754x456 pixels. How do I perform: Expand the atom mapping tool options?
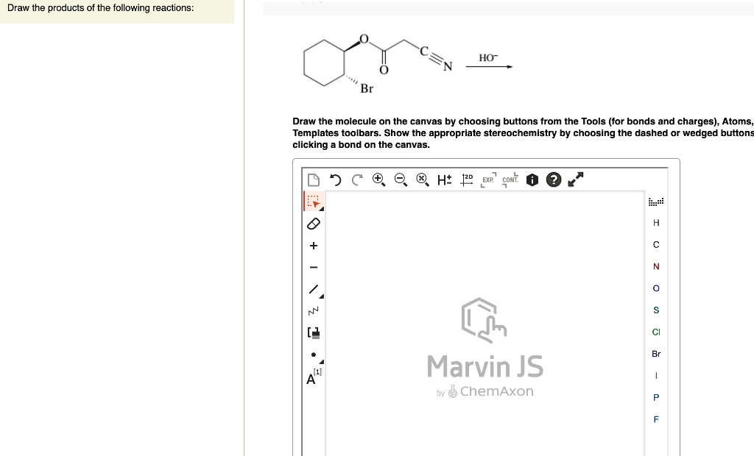coord(319,383)
